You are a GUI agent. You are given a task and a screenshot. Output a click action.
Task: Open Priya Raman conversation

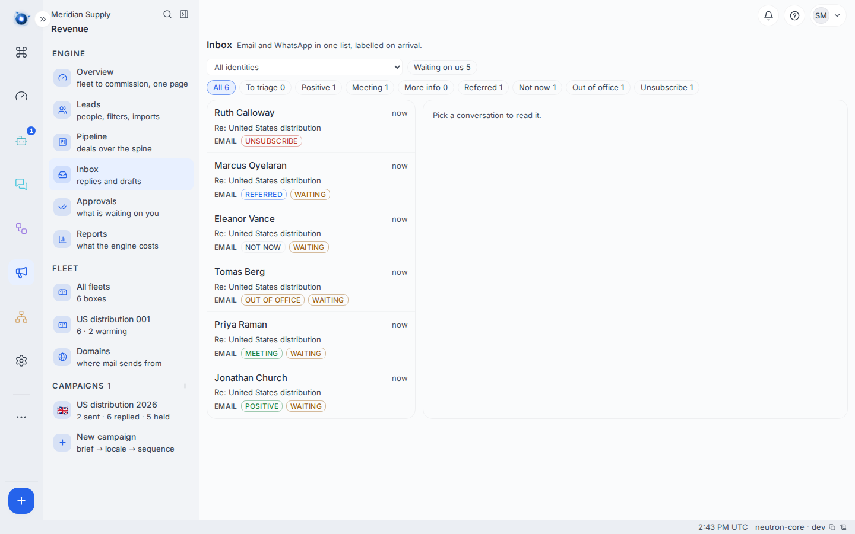coord(311,339)
